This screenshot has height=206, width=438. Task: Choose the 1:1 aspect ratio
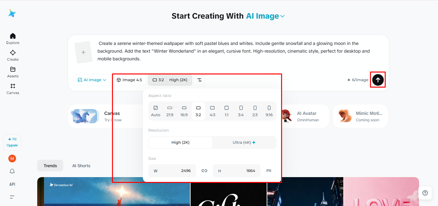tap(227, 111)
